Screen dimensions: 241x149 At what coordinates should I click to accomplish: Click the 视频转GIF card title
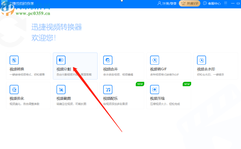(158, 69)
